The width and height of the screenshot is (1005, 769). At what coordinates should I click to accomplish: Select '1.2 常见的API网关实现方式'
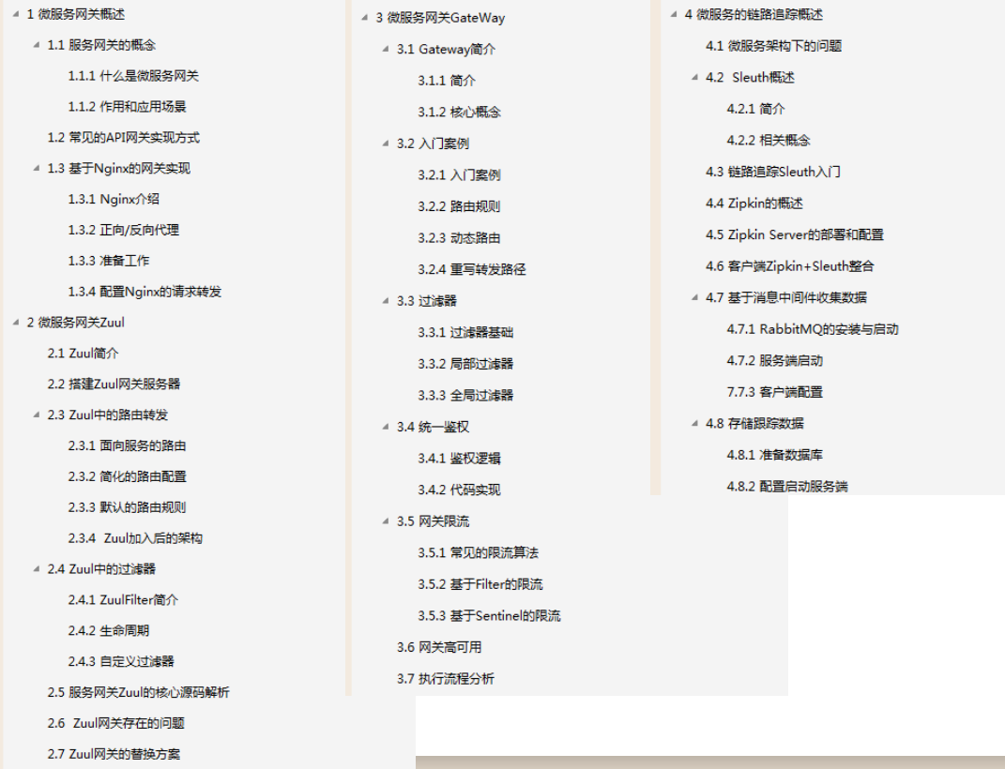[123, 137]
